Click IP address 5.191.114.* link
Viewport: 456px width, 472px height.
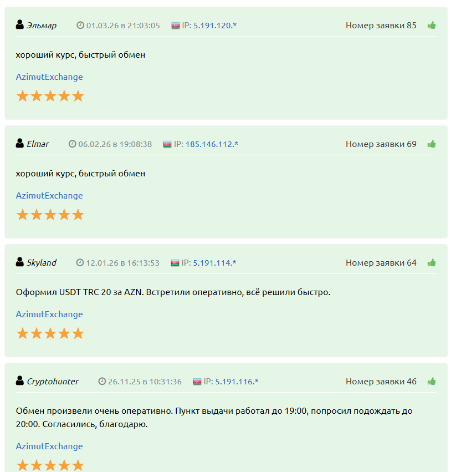[x=214, y=263]
